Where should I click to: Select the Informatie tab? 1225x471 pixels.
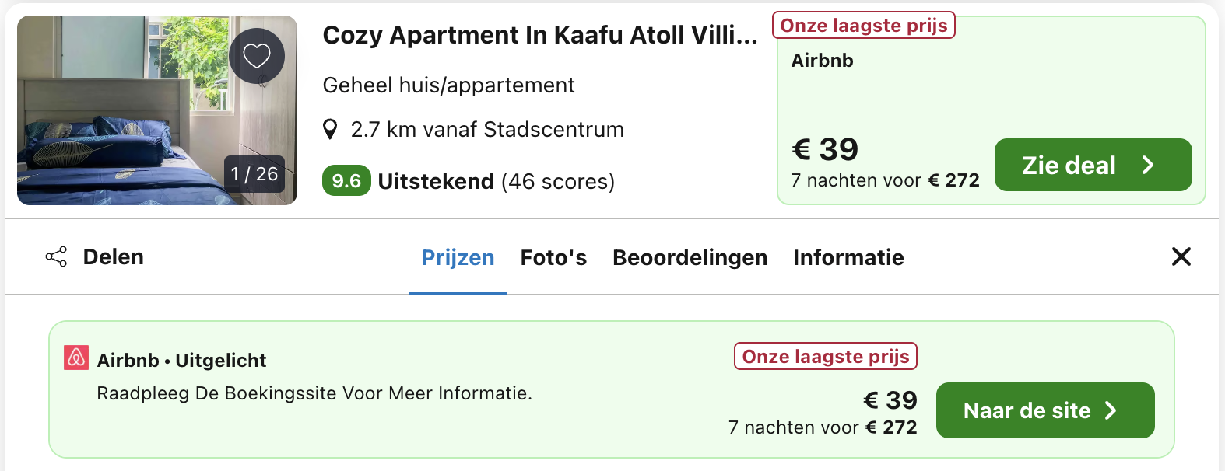tap(848, 258)
